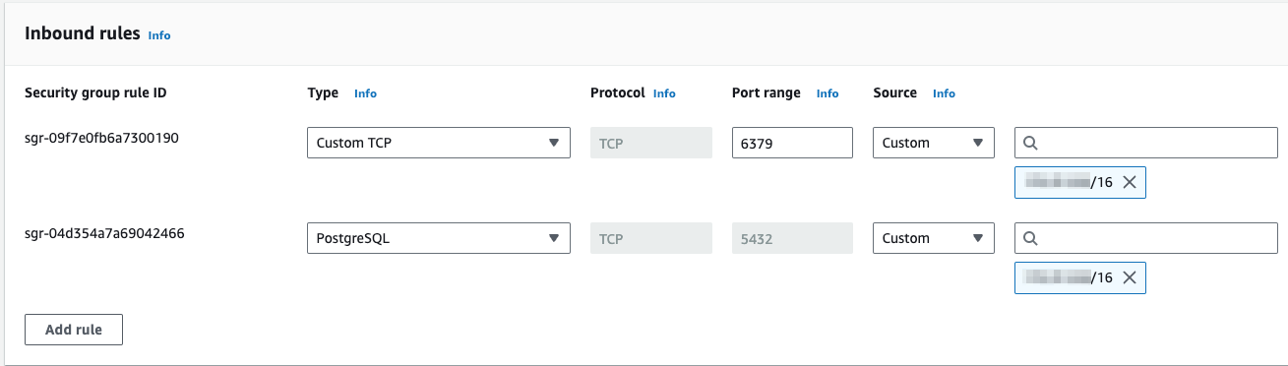This screenshot has height=366, width=1288.
Task: Remove the /16 CIDR tag in first rule
Action: click(x=1130, y=182)
